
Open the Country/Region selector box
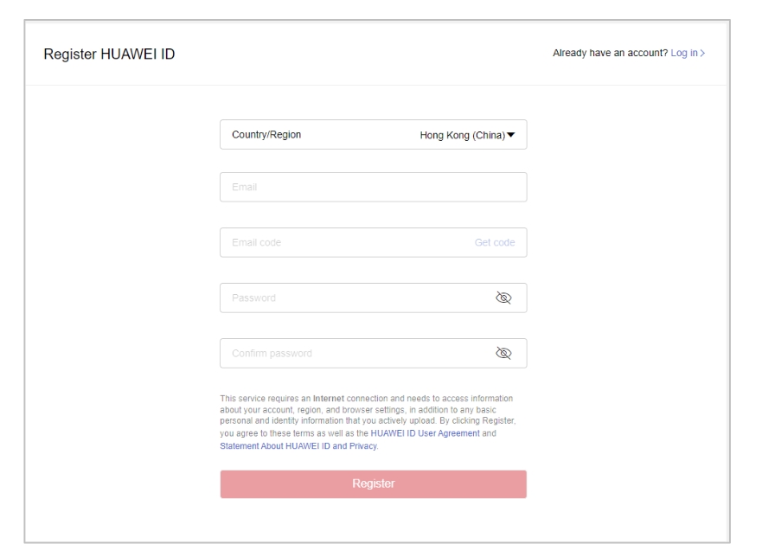(374, 135)
